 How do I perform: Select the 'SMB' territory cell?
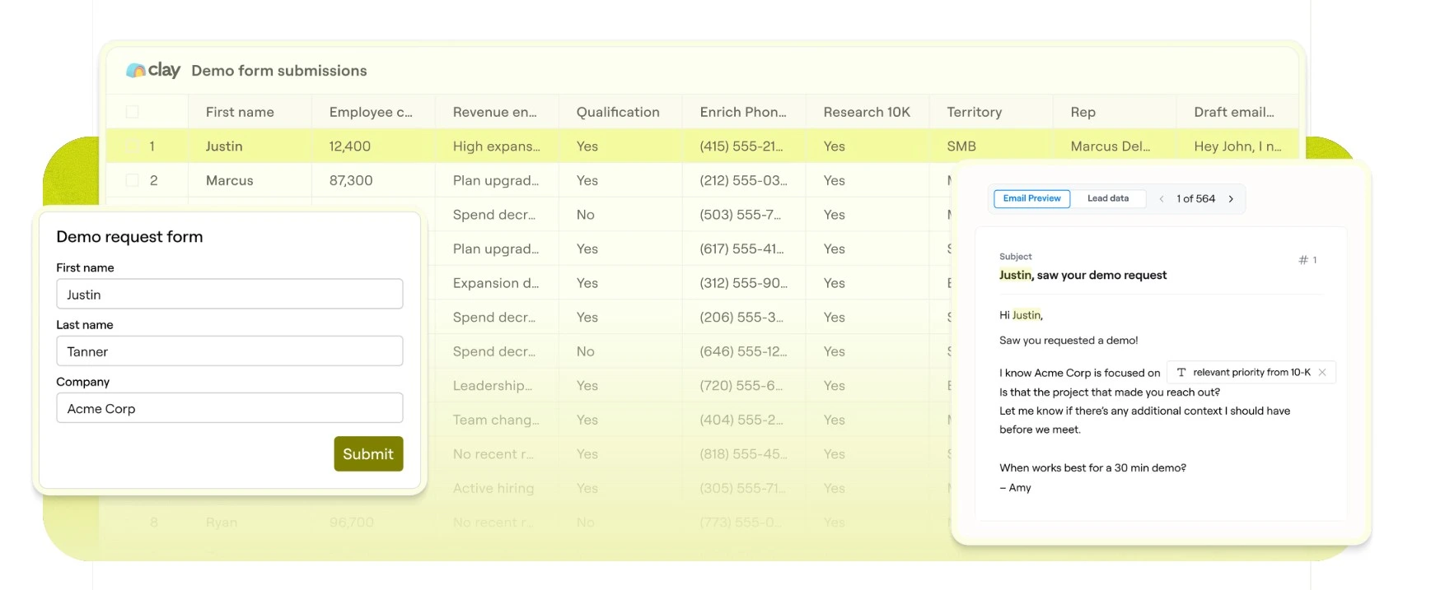[991, 146]
